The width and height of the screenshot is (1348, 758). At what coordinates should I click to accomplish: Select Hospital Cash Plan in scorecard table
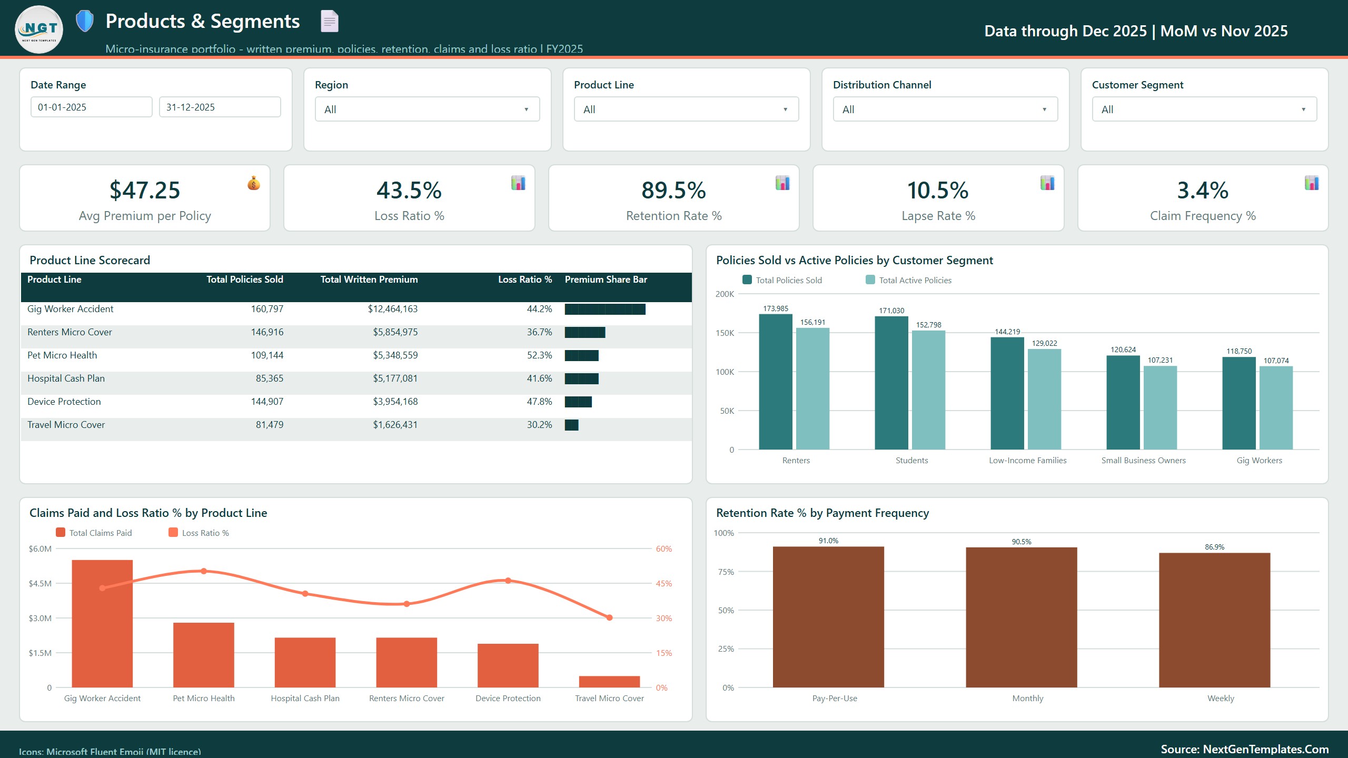point(66,378)
